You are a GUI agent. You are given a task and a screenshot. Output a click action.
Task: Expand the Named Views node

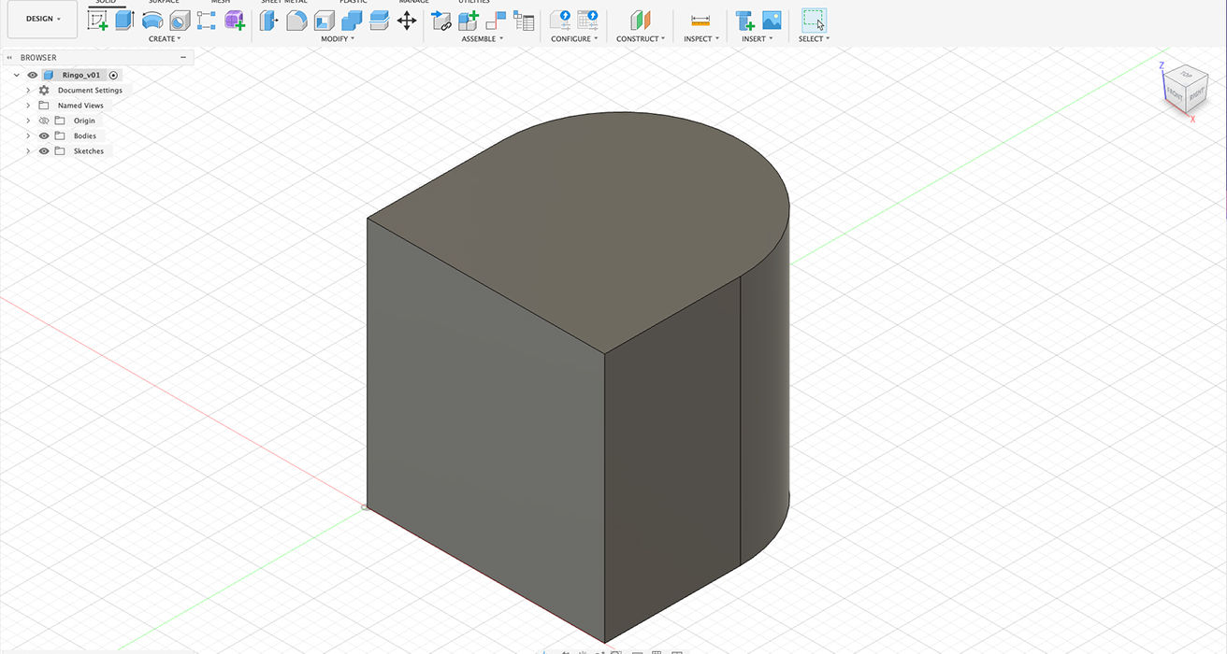pyautogui.click(x=28, y=106)
